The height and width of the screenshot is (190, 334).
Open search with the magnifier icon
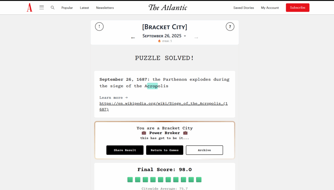53,8
